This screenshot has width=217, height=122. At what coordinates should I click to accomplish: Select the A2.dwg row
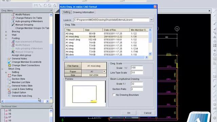point(106,46)
